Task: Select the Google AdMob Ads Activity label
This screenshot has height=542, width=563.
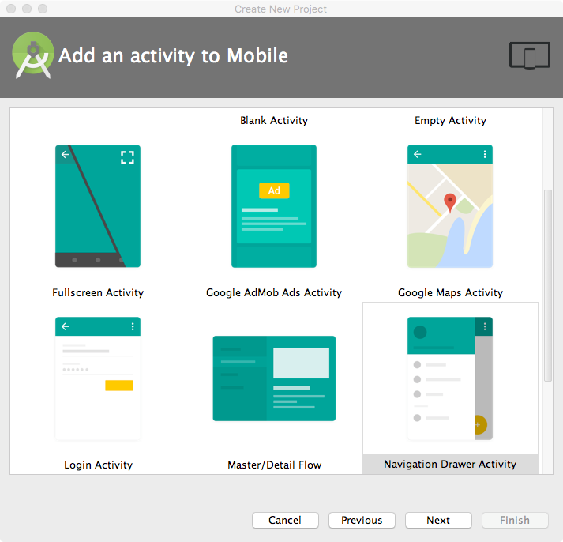Action: click(274, 292)
